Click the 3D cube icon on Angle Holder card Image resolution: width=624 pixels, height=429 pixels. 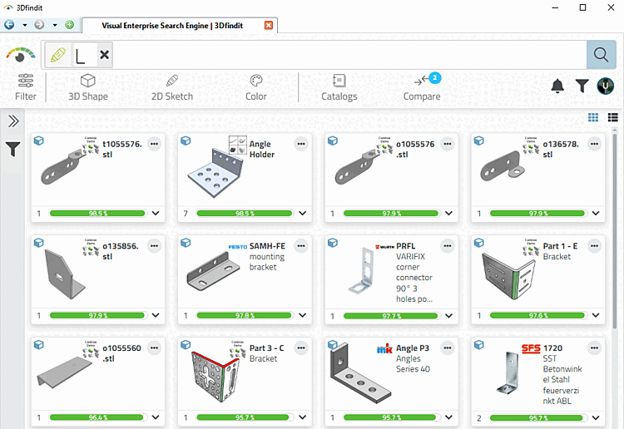[x=186, y=141]
